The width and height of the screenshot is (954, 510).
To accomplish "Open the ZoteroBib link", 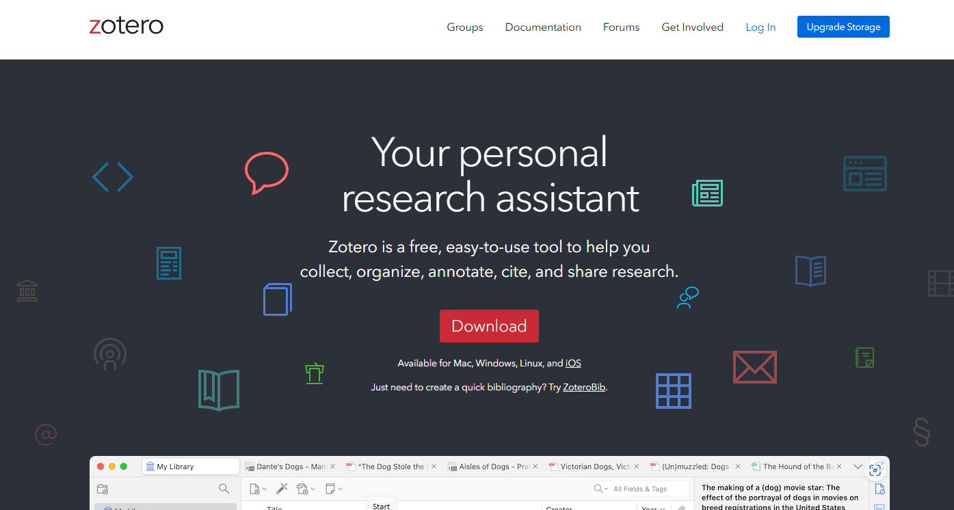I will (584, 387).
